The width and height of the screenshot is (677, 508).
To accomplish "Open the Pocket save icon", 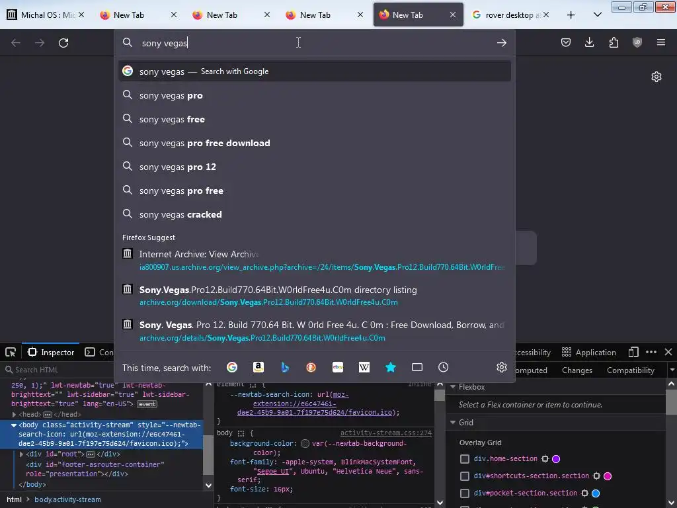I will pos(566,42).
